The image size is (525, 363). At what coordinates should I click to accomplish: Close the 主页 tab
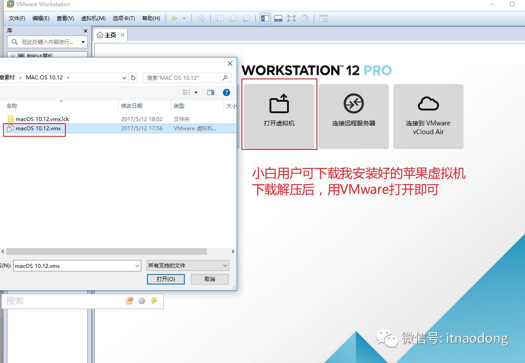tap(122, 35)
